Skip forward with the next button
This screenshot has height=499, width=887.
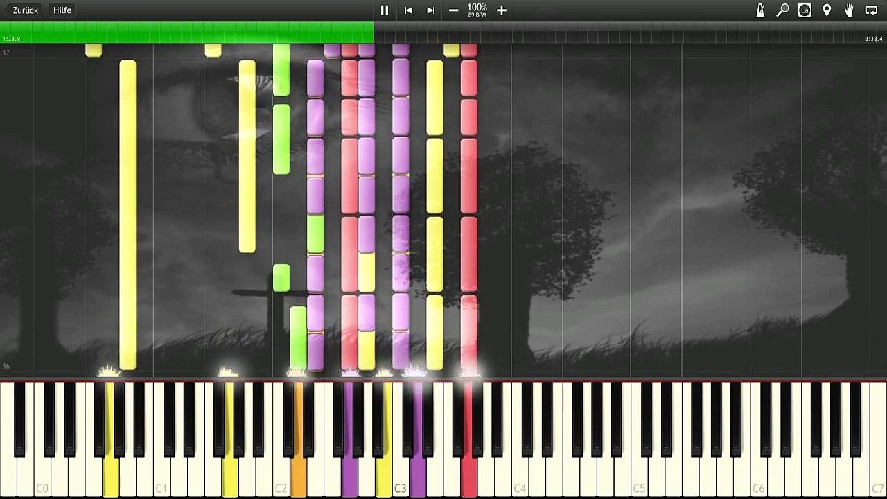(430, 10)
